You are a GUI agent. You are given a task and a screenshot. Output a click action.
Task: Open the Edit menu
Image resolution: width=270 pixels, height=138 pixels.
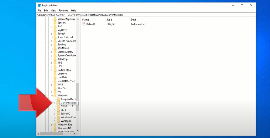pos(46,11)
